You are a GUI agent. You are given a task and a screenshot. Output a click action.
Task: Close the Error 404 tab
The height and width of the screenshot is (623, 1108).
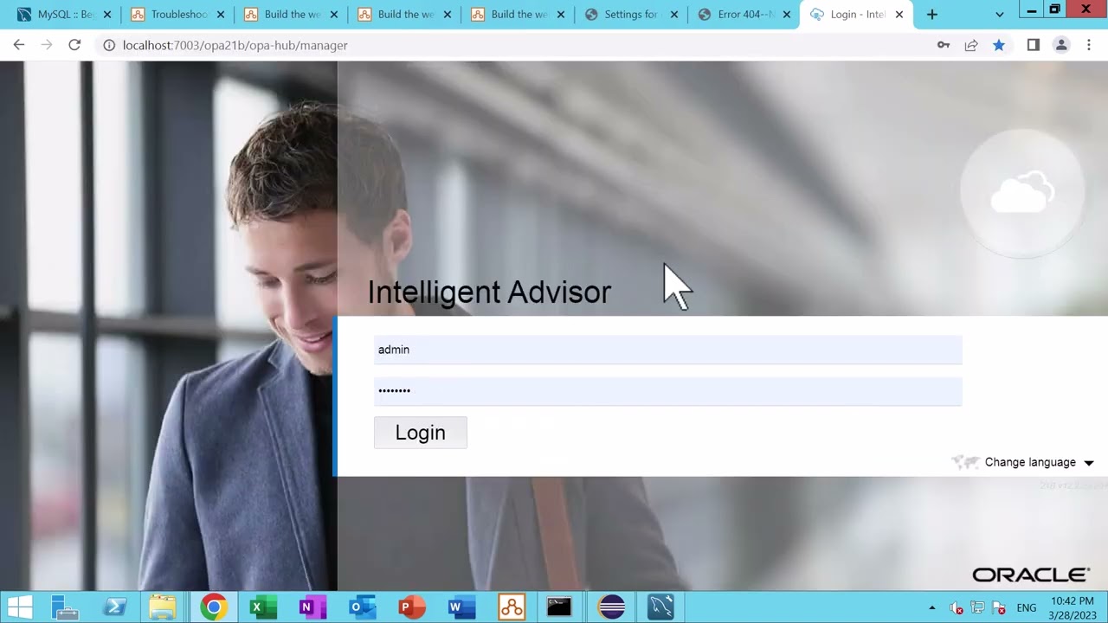(x=787, y=15)
